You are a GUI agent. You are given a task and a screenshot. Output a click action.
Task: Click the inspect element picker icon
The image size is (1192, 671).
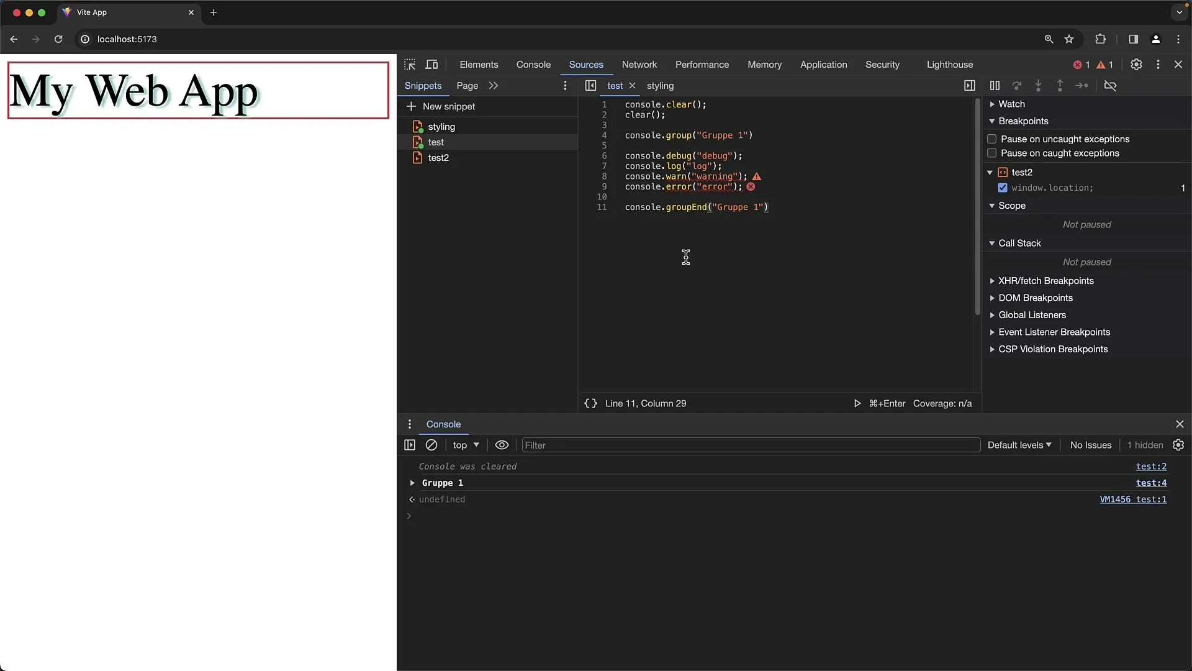point(409,64)
